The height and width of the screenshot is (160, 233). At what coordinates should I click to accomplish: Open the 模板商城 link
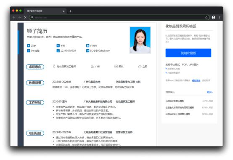pyautogui.click(x=196, y=80)
